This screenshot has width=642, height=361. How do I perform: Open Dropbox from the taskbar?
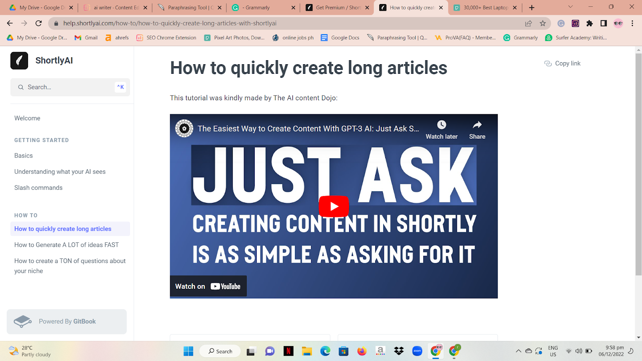399,351
